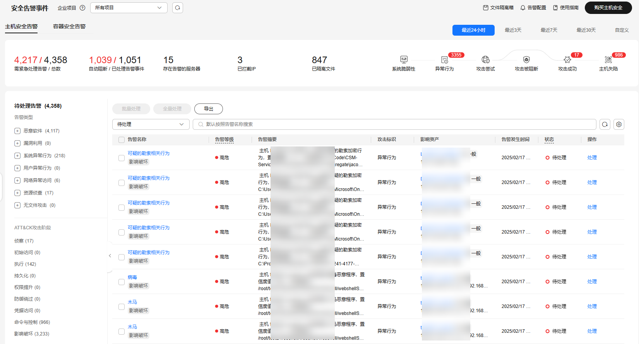Screen dimensions: 639x344
Task: Expand the 资源侦查 (17) alarm type
Action: click(x=17, y=193)
